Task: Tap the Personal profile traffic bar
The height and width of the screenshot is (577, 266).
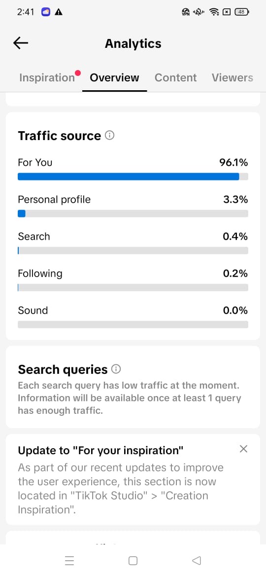Action: pyautogui.click(x=133, y=214)
